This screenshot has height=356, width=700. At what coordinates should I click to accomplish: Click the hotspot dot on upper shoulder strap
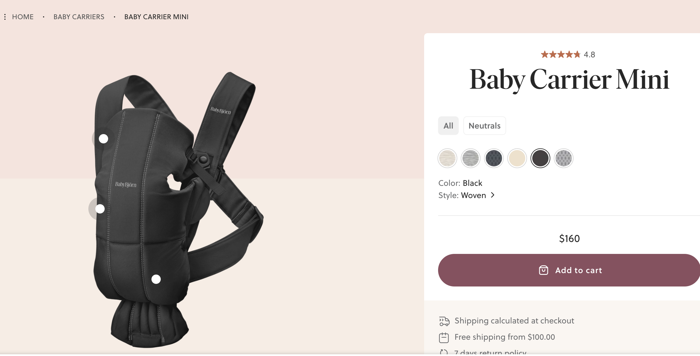point(103,139)
